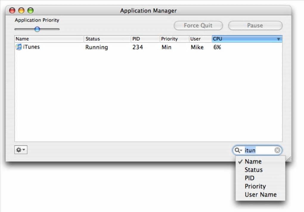Choose Priority in the search scope menu
304x212 pixels.
click(260, 186)
